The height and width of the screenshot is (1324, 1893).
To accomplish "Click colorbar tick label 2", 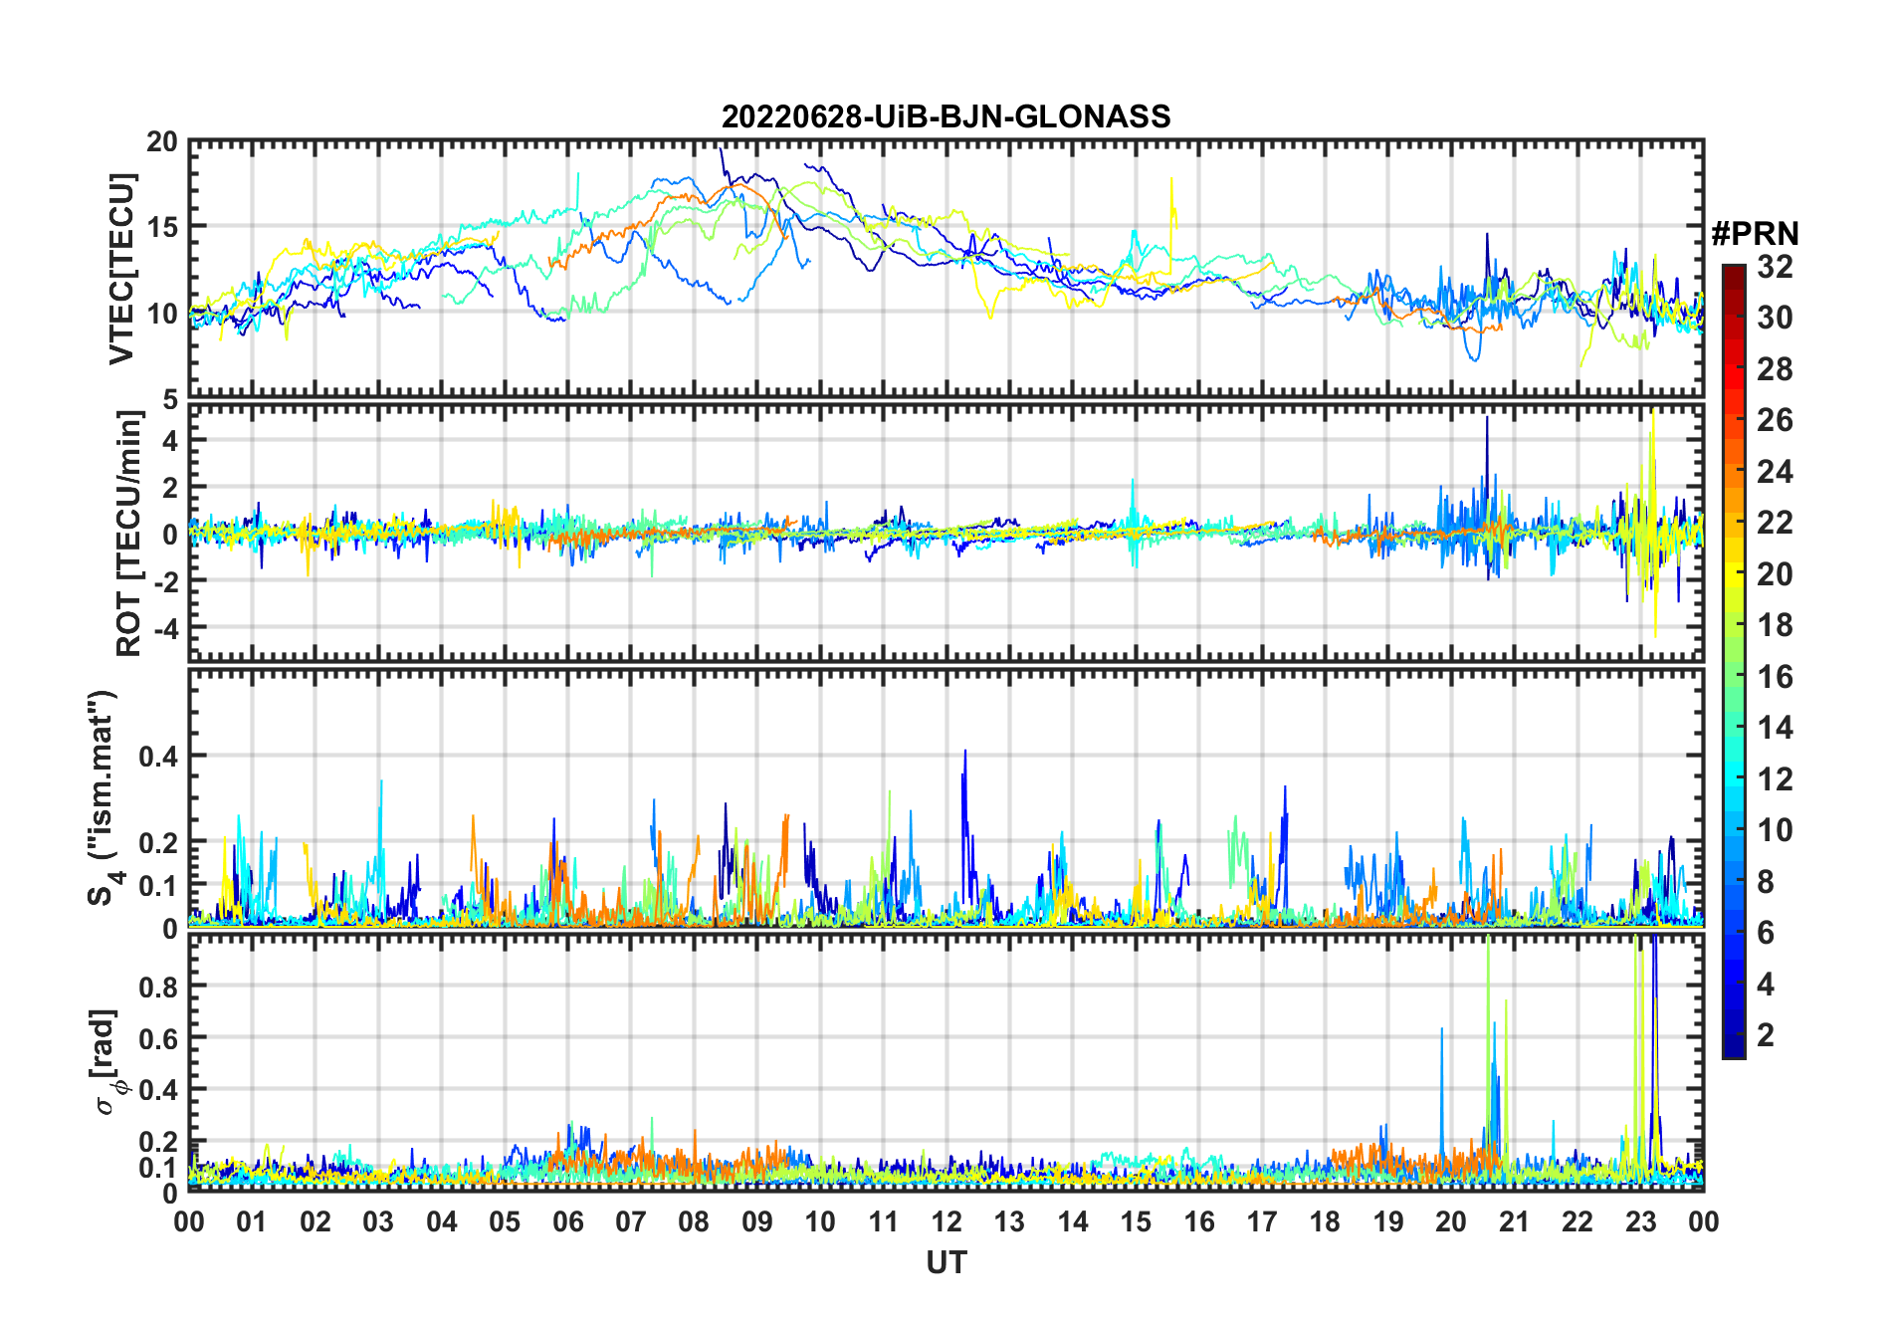I will (1766, 1035).
